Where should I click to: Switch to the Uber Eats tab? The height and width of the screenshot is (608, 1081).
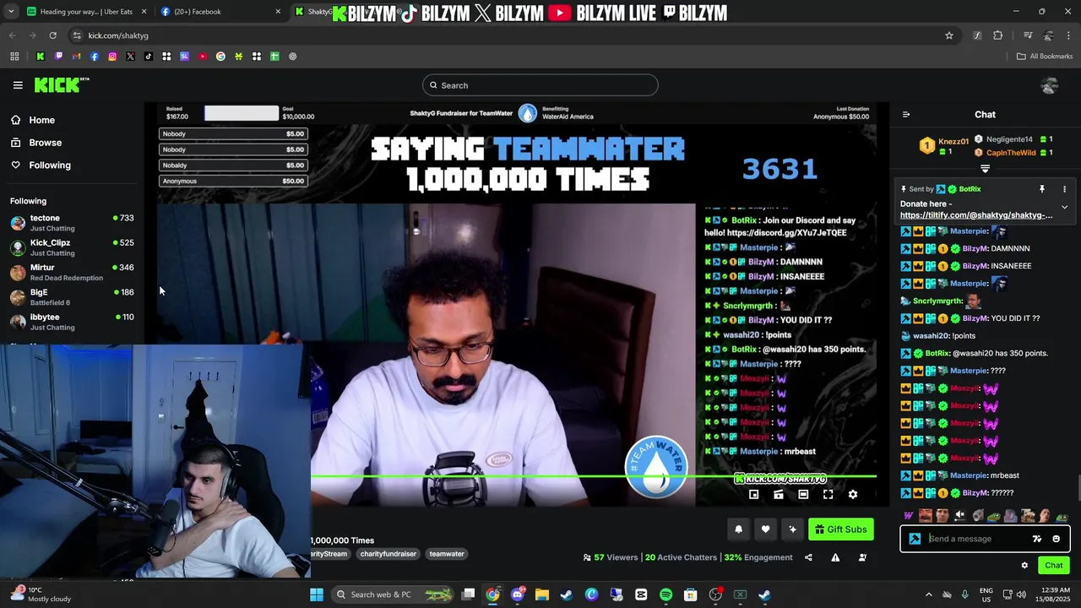[84, 12]
